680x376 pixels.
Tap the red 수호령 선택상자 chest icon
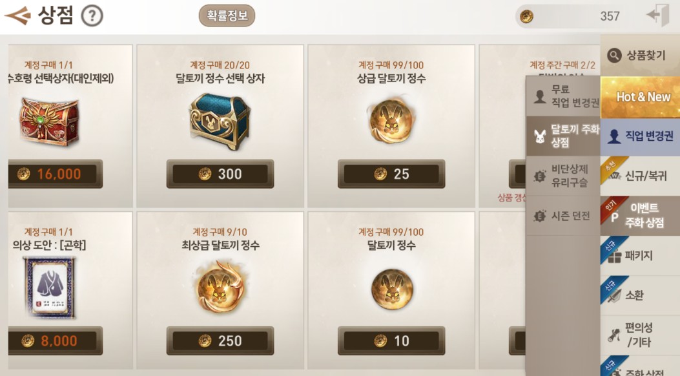pyautogui.click(x=49, y=121)
